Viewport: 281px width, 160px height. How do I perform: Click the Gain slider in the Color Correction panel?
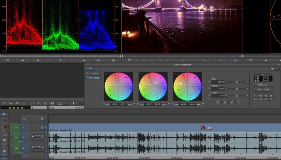(236, 82)
